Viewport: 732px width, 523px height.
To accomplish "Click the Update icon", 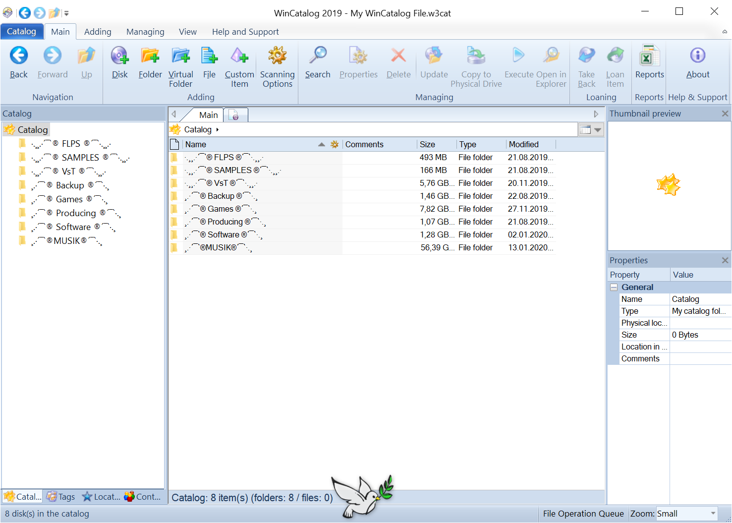I will click(x=434, y=56).
